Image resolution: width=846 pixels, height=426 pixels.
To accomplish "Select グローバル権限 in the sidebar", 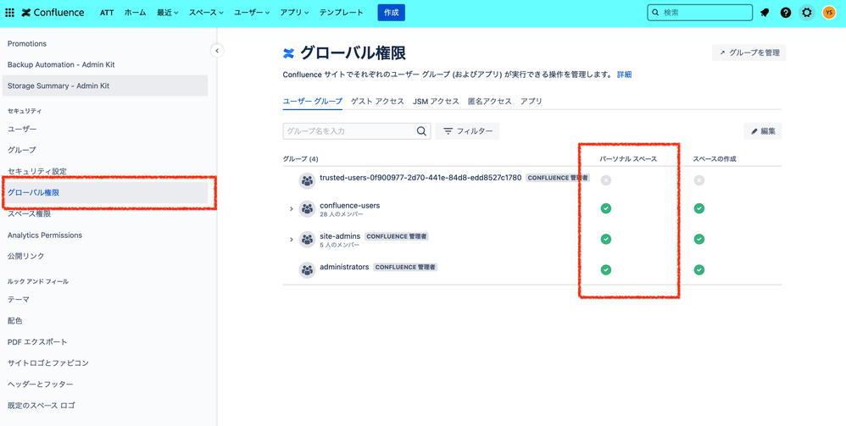I will (104, 192).
